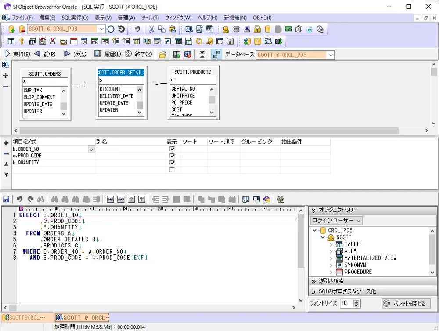Screen dimensions: 439x331
Task: Click the paste clipboard icon
Action: point(172,29)
